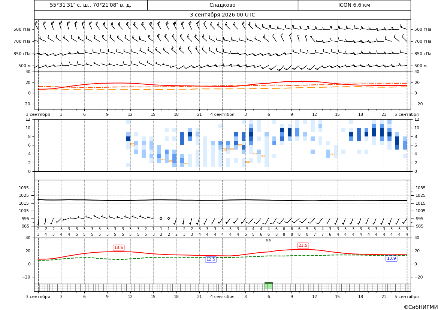
Task: Click the blue 12.5 minimum temperature label
Action: [211, 259]
